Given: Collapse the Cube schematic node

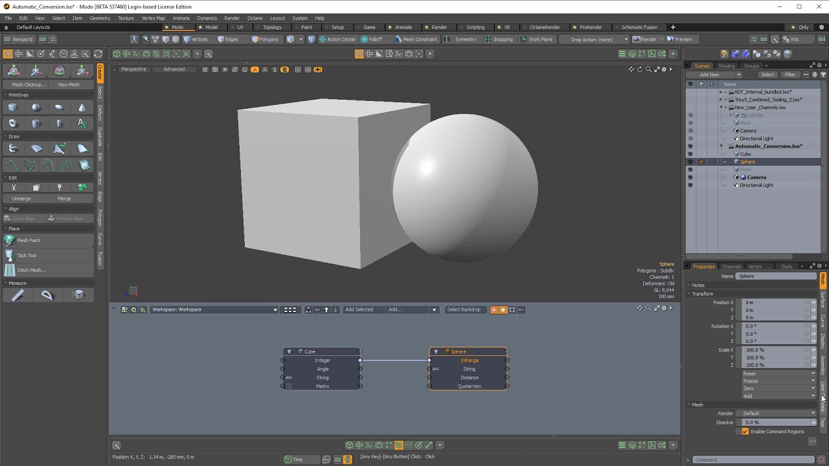Looking at the screenshot, I should 290,351.
